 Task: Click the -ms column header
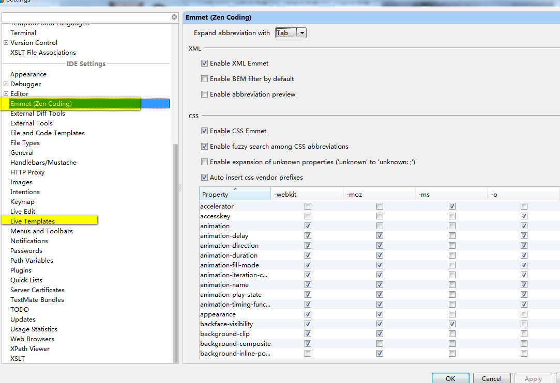(x=451, y=194)
